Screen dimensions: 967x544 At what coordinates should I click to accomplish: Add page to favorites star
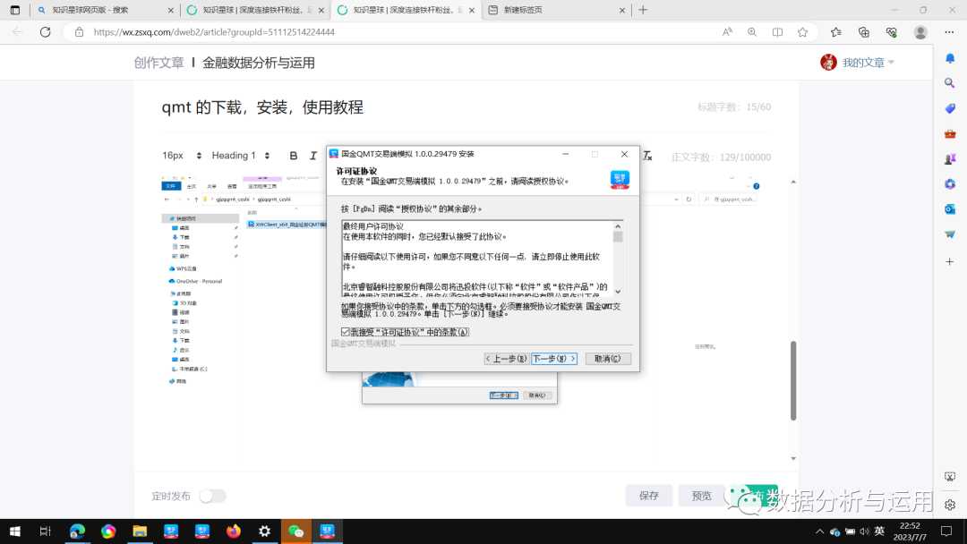tap(802, 32)
